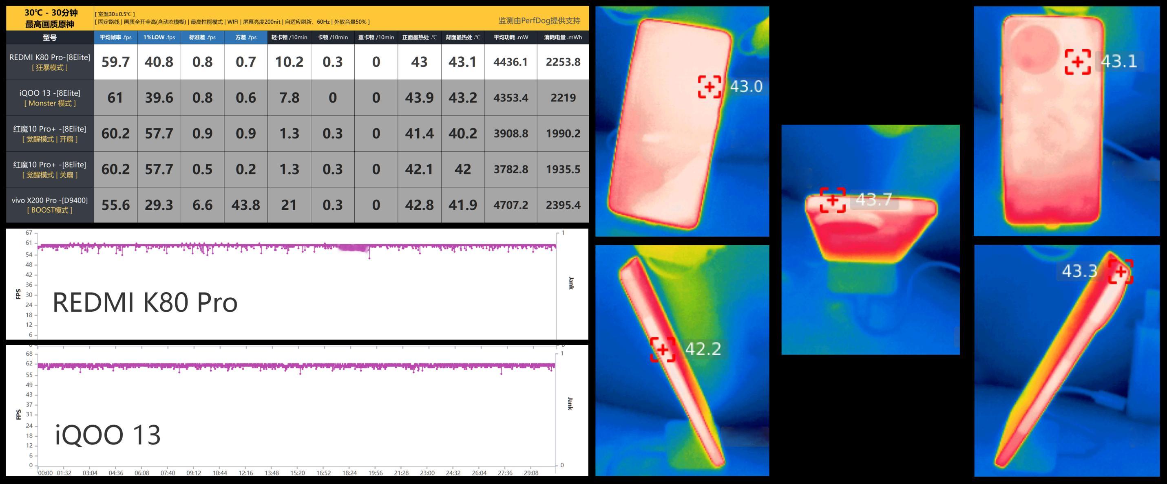Click the power value '3908.8'
This screenshot has width=1167, height=484.
click(x=511, y=134)
